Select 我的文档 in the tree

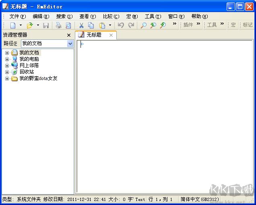coord(29,53)
